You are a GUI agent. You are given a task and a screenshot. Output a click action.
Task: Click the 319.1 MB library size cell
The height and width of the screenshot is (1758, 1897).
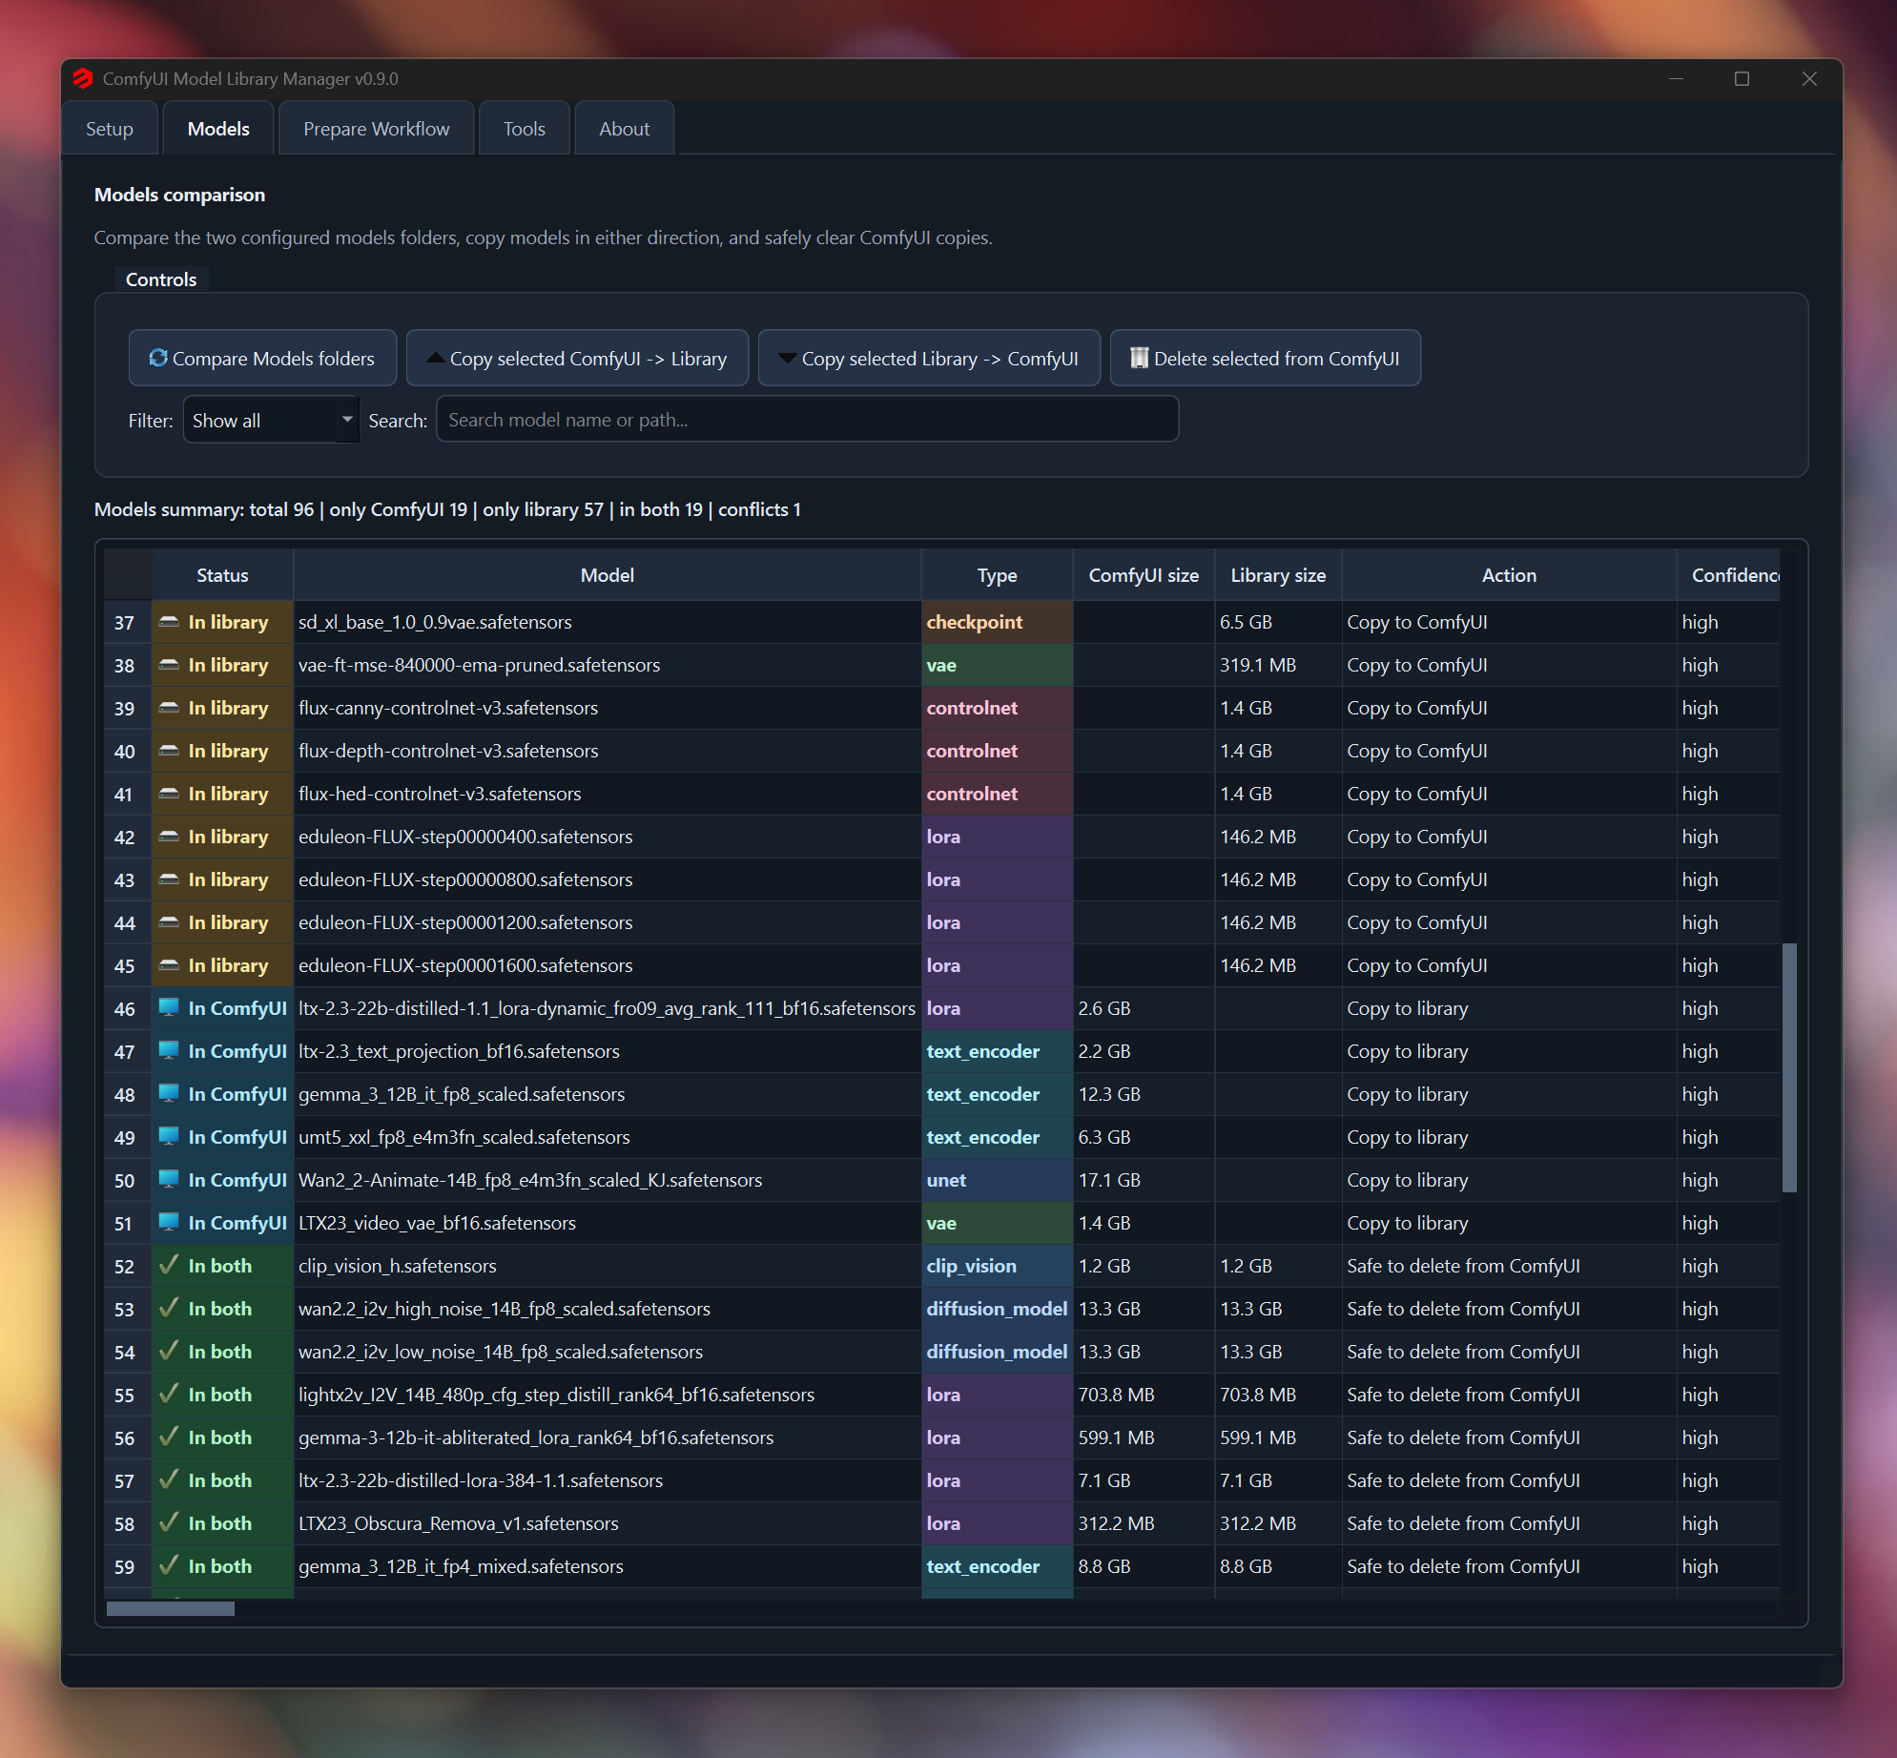[1278, 665]
